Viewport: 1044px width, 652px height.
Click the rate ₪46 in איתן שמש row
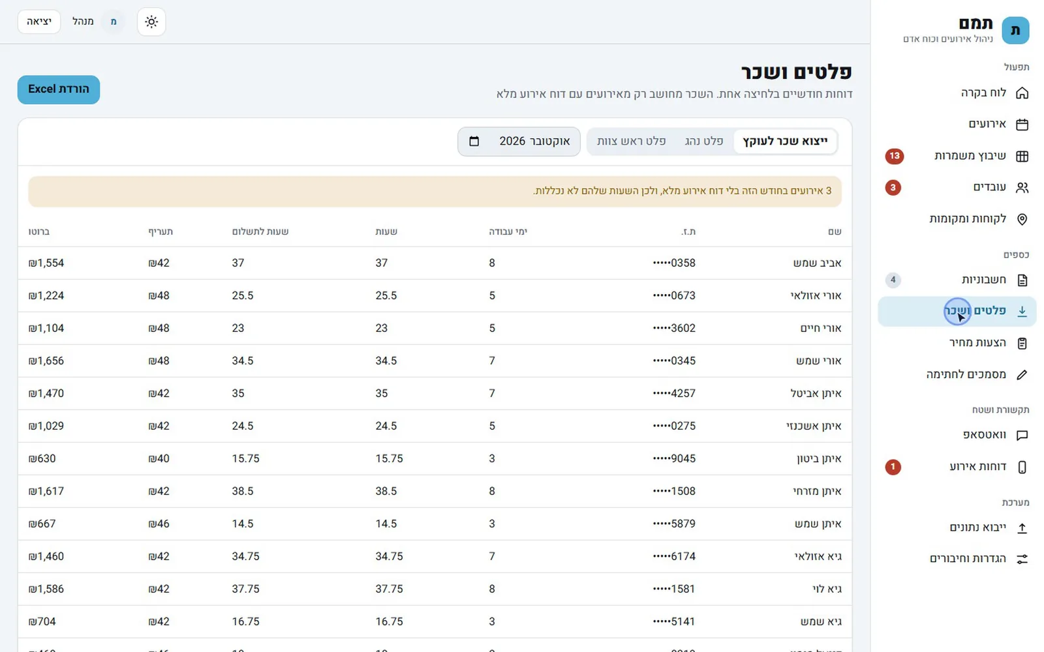point(159,524)
